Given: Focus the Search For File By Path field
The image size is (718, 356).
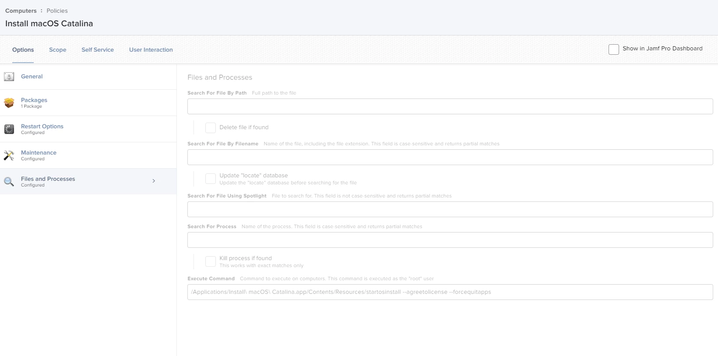Looking at the screenshot, I should pos(450,106).
